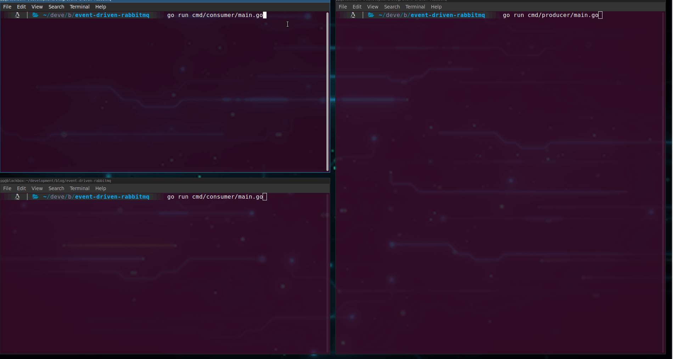673x359 pixels.
Task: Open the Terminal menu in the producer terminal
Action: [415, 7]
